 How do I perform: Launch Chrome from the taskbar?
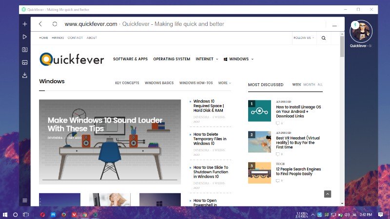coord(85,215)
